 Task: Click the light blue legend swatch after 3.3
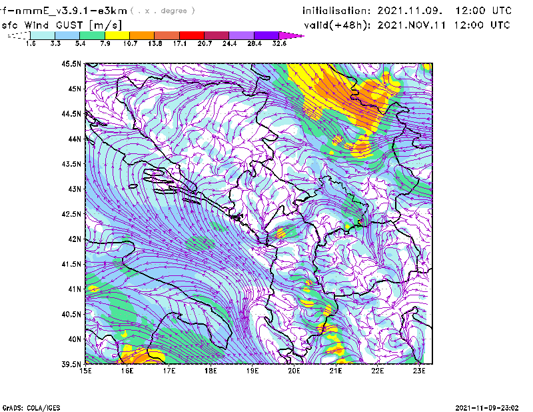tap(67, 35)
